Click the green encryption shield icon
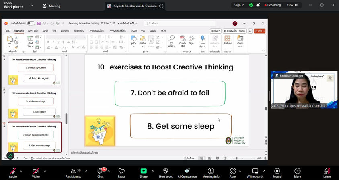This screenshot has width=339, height=180. [x=251, y=5]
